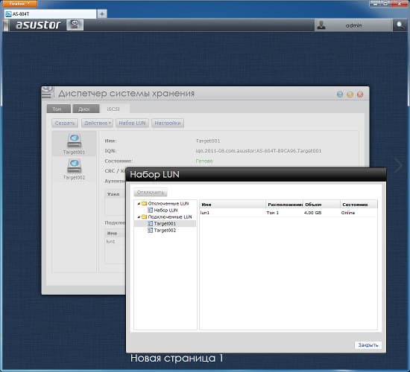Close Storage Manager with the red button
The height and width of the screenshot is (372, 410).
(360, 94)
